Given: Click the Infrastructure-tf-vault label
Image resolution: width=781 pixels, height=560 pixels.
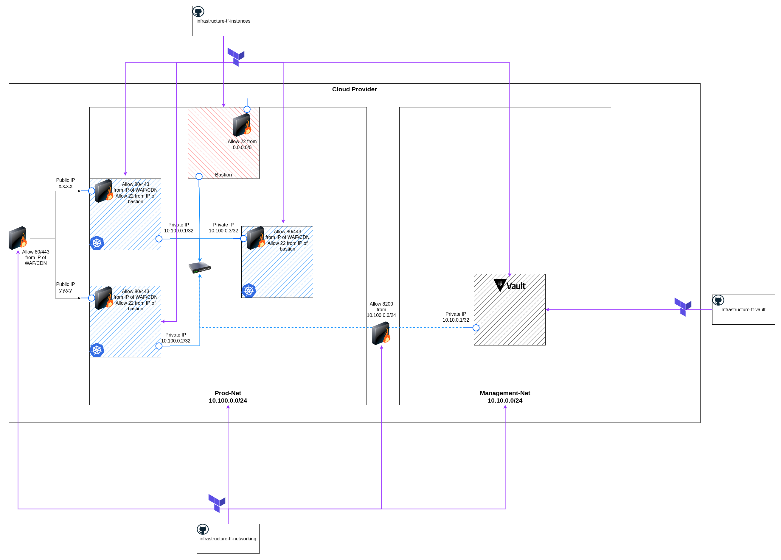Looking at the screenshot, I should tap(743, 309).
